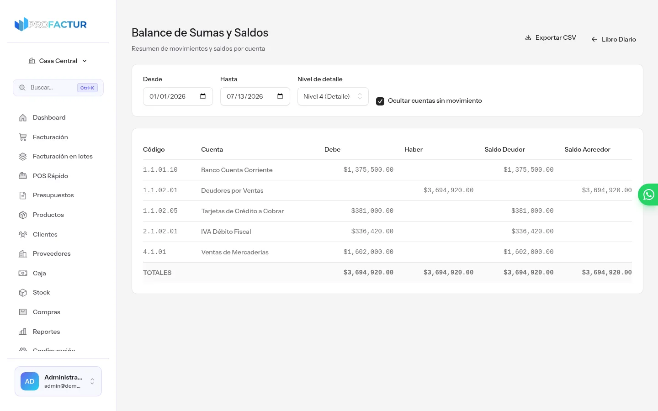The width and height of the screenshot is (658, 411).
Task: Click the Facturación en lotes layers icon
Action: coord(23,157)
